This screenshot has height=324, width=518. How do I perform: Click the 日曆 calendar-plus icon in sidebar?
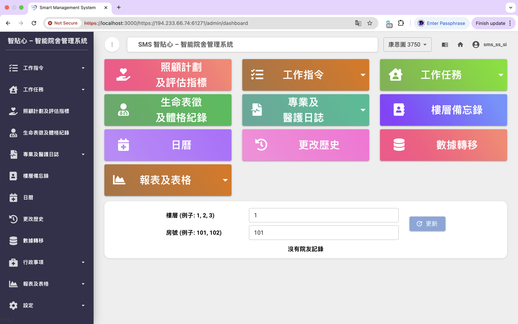click(13, 198)
